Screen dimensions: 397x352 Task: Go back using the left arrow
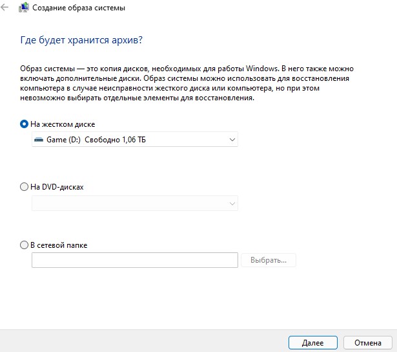[x=5, y=7]
